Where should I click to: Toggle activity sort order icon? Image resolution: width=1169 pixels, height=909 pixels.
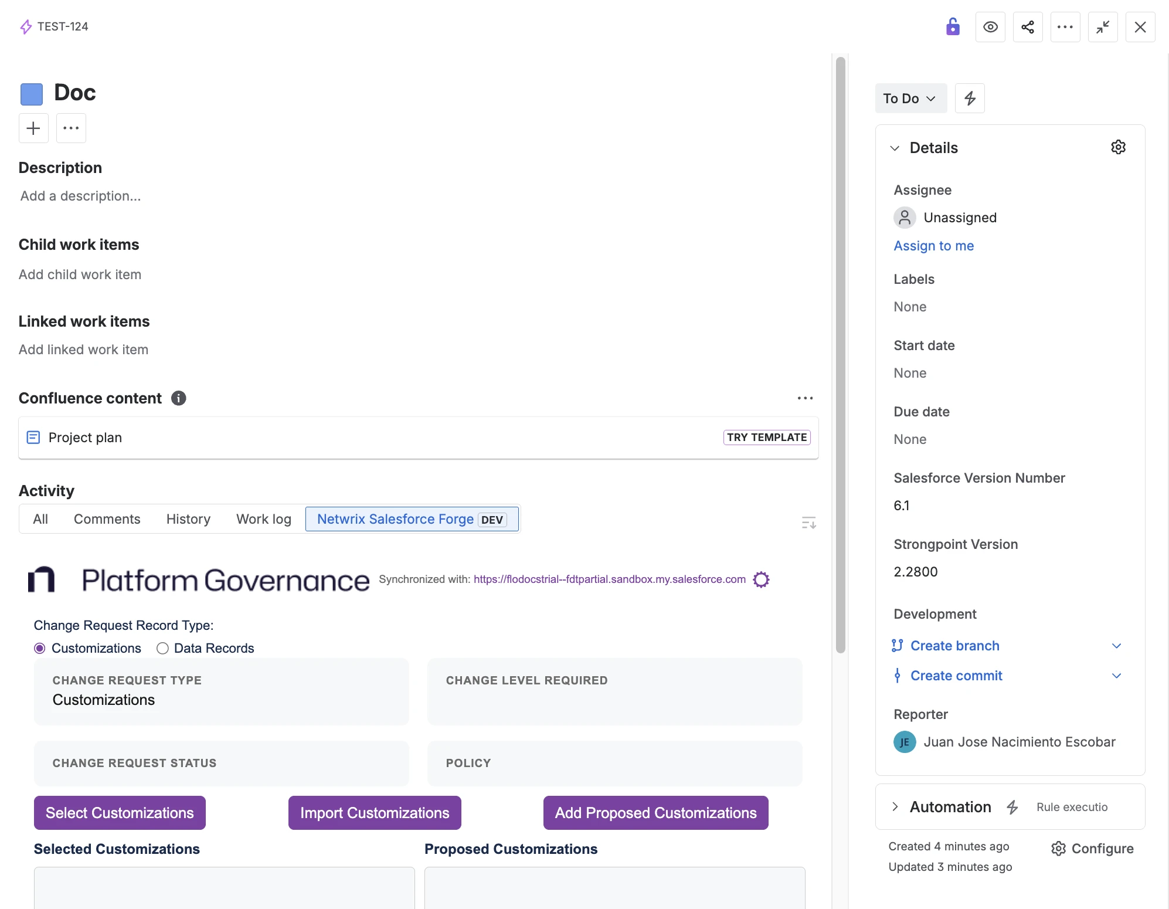[x=808, y=523]
